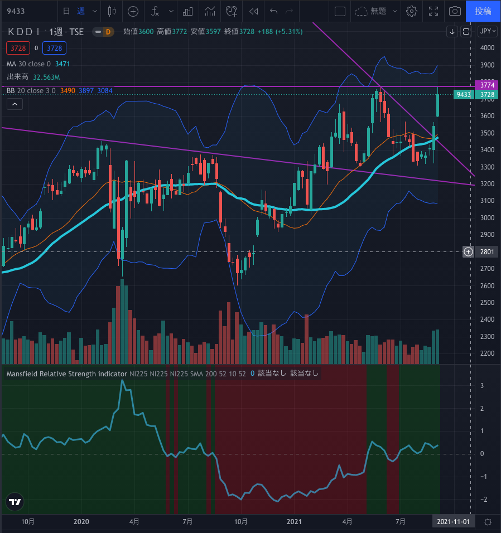Expand the layout name dropdown arrow
The height and width of the screenshot is (533, 501).
pos(395,11)
